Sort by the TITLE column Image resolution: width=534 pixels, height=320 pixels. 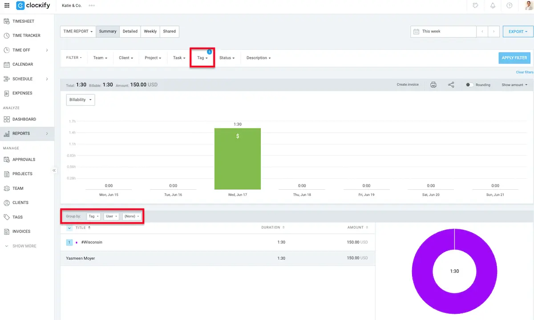[x=83, y=228]
